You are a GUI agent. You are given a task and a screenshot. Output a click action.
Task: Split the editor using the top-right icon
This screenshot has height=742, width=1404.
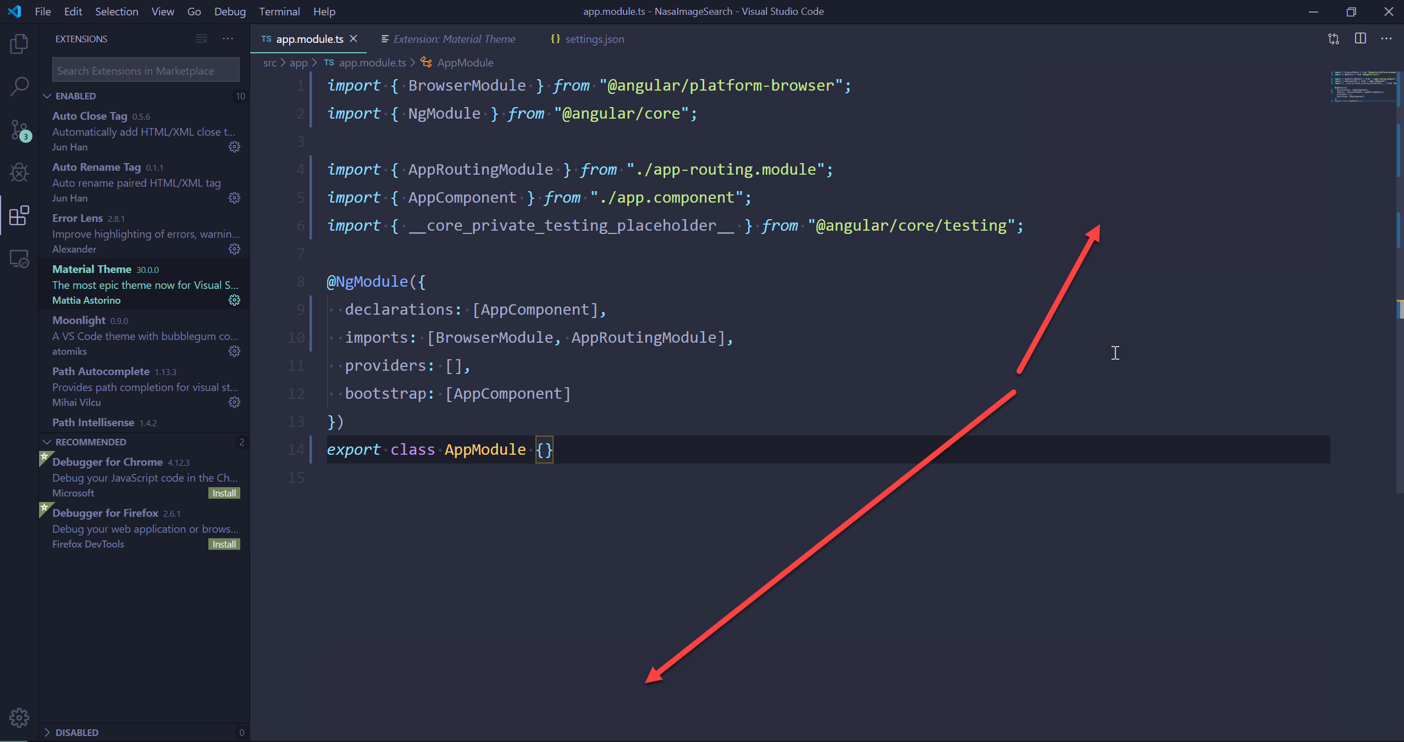tap(1361, 38)
